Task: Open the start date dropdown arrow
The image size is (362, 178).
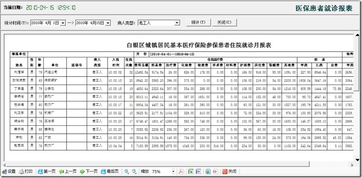Action: (63, 23)
